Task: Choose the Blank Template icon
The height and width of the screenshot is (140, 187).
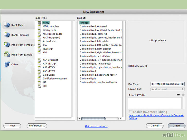Action: (x=6, y=35)
